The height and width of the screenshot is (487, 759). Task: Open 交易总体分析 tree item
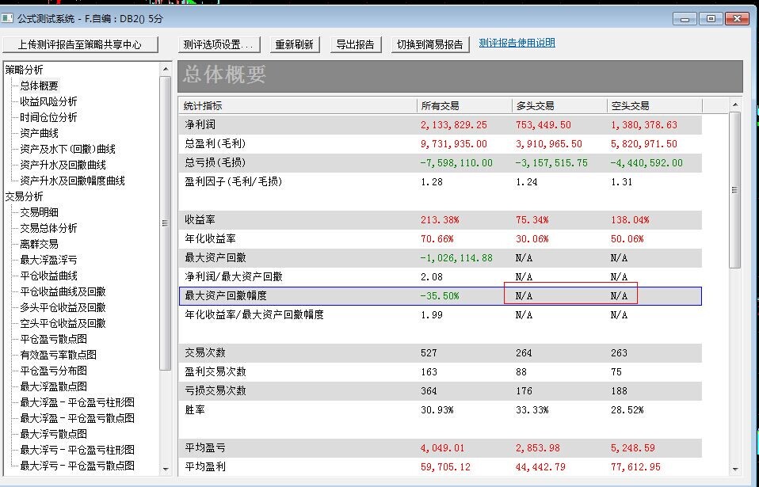pos(48,228)
